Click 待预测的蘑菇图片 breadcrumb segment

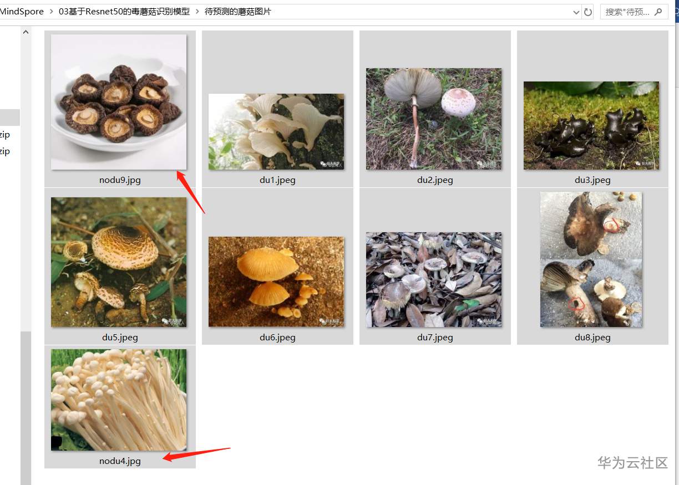[238, 11]
